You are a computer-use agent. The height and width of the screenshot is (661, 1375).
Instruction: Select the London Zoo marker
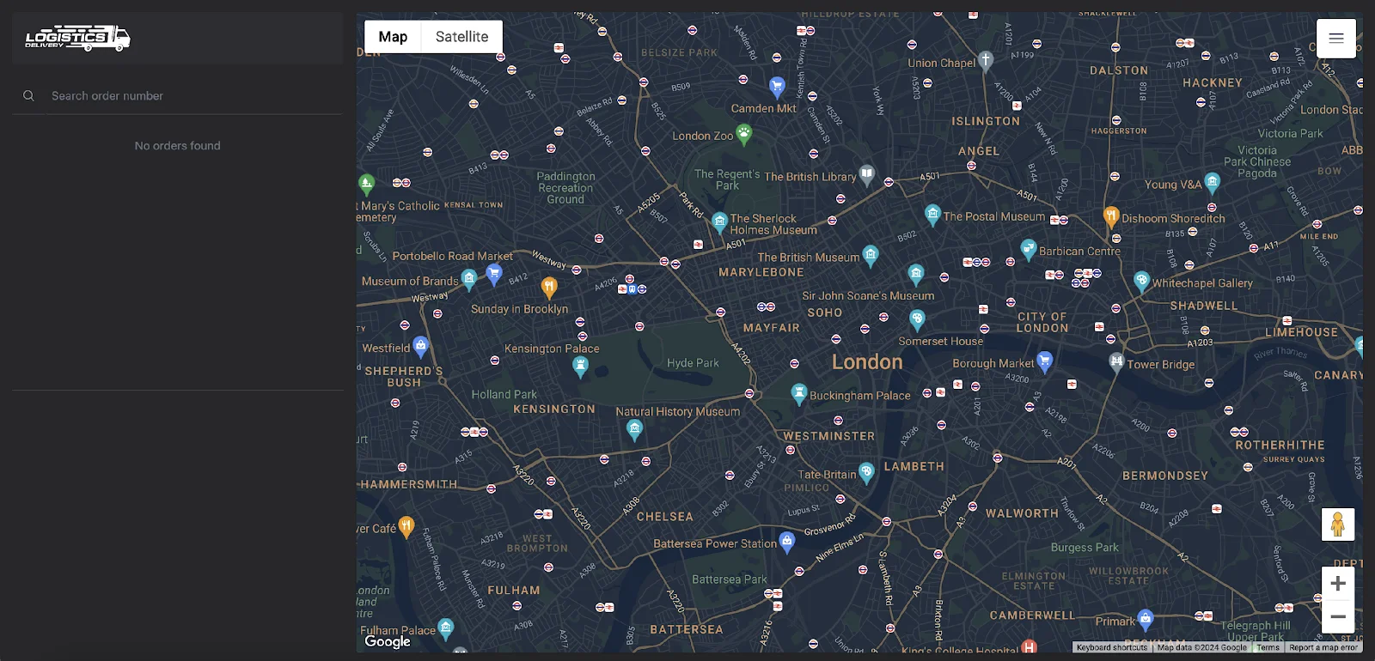point(744,133)
